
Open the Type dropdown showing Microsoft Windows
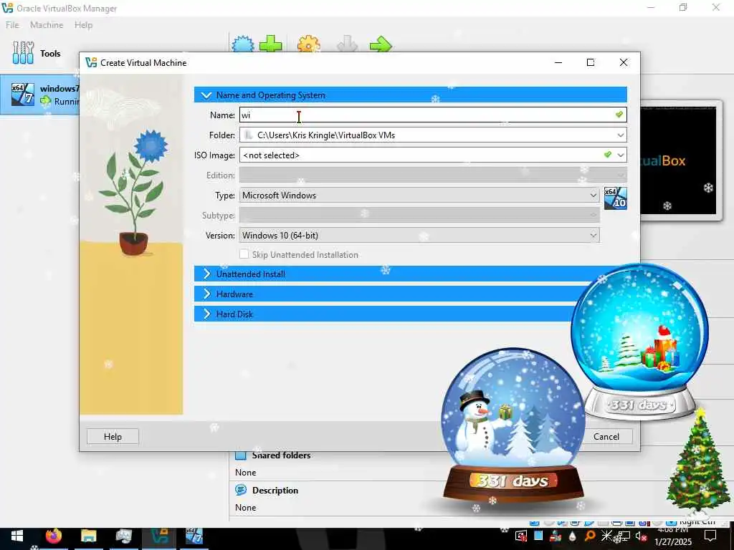[x=419, y=195]
